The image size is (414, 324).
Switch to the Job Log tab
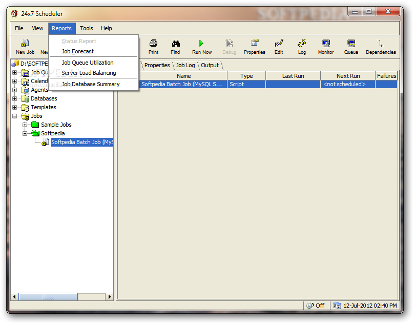point(185,65)
